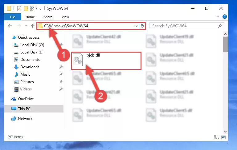Click the 197 items status text

click(x=15, y=137)
